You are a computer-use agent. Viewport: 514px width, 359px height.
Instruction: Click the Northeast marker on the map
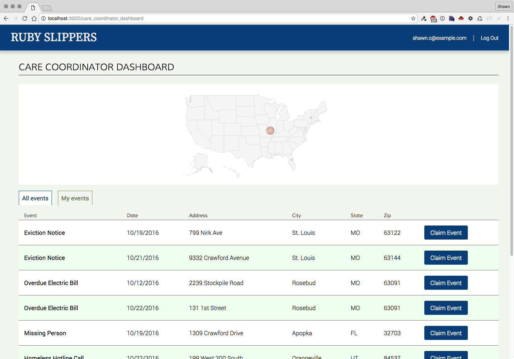(311, 118)
